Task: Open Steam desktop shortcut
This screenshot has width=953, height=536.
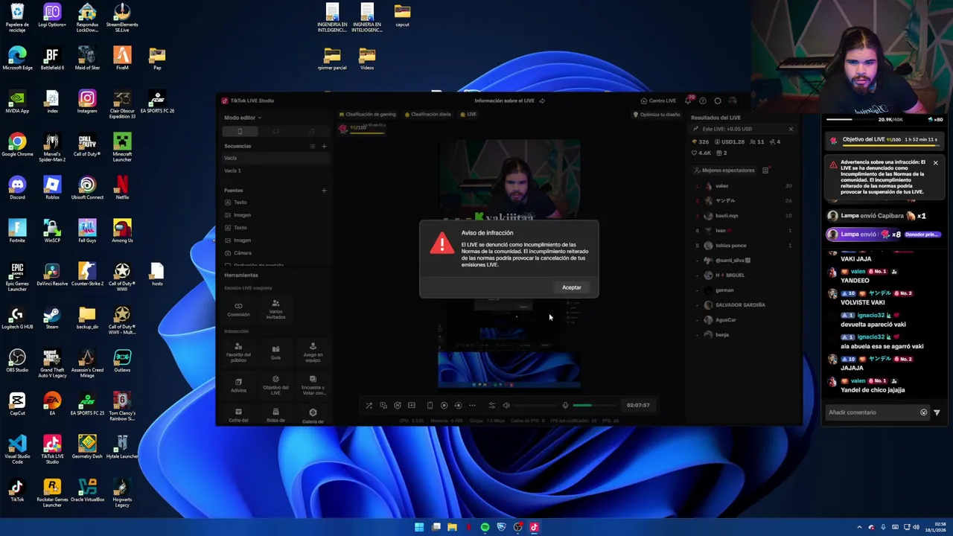Action: (52, 318)
